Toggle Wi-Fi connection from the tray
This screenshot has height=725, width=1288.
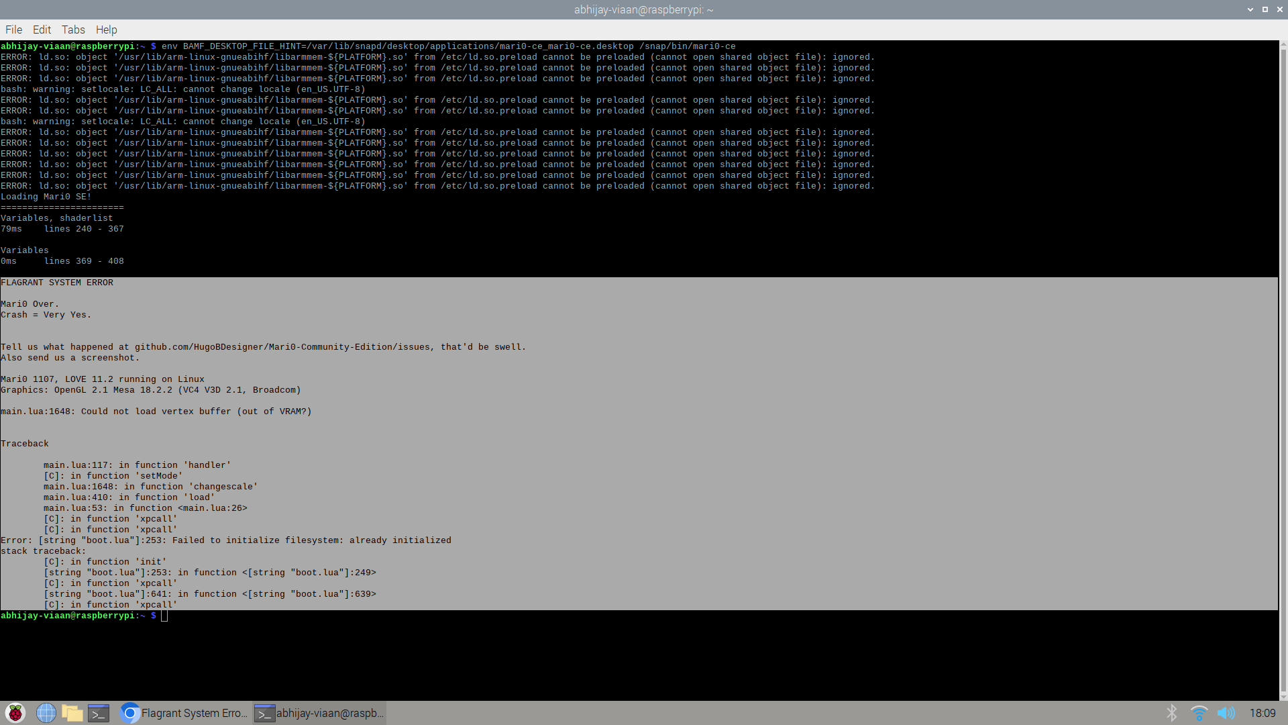1201,713
